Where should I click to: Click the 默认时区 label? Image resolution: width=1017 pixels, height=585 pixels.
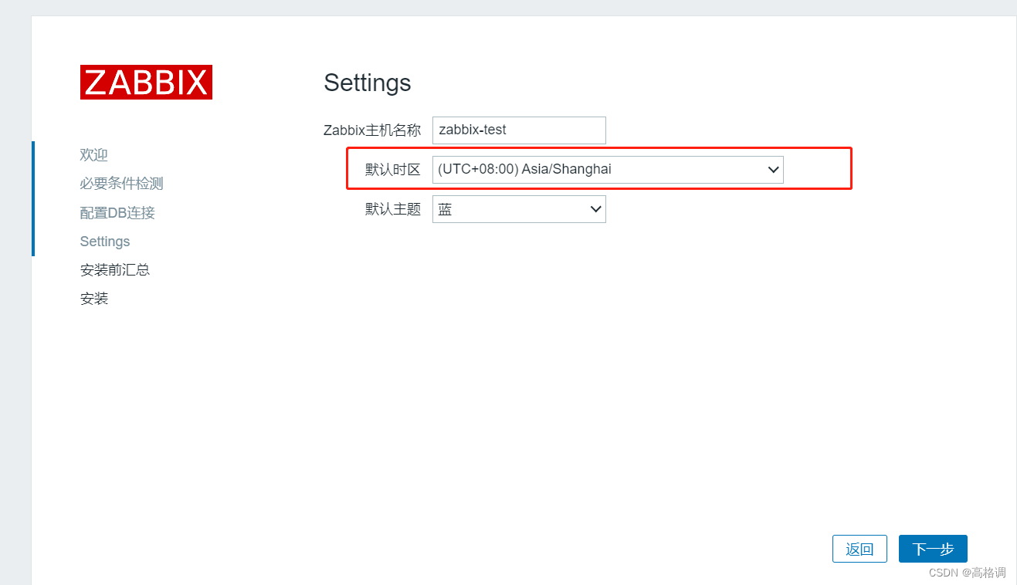[x=393, y=170]
